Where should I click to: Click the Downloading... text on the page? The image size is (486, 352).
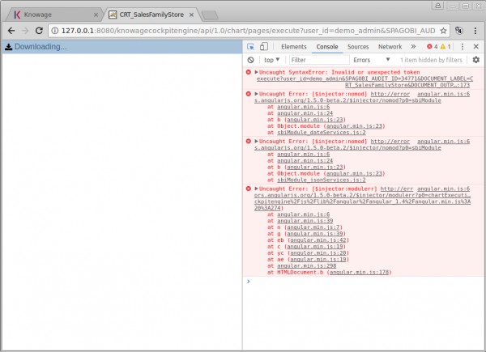pyautogui.click(x=40, y=47)
